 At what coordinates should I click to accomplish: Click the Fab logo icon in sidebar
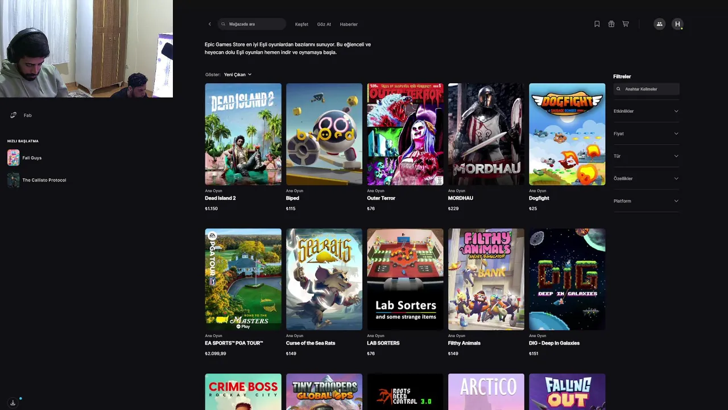[x=13, y=115]
